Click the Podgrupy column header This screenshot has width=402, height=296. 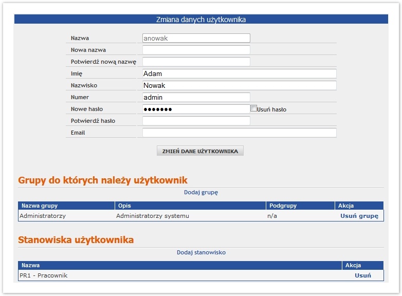[282, 206]
